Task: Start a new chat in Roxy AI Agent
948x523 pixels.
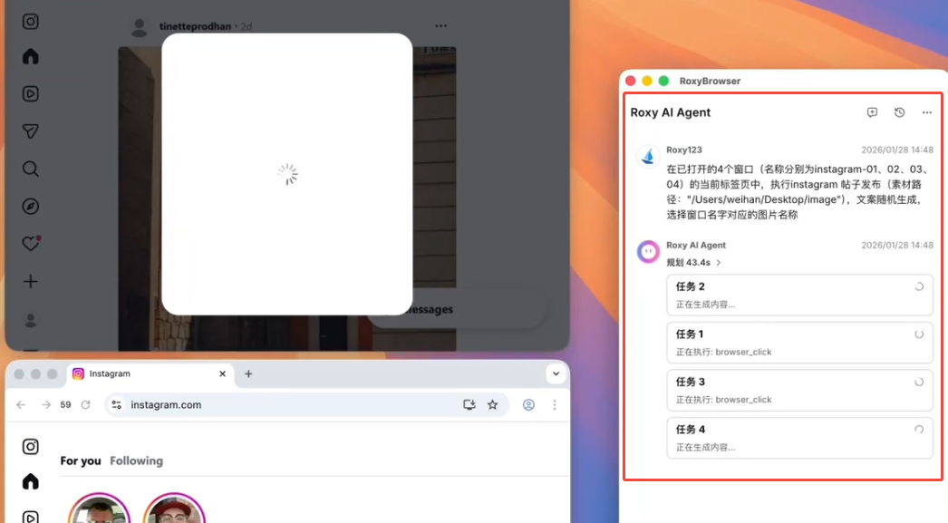Action: click(872, 112)
